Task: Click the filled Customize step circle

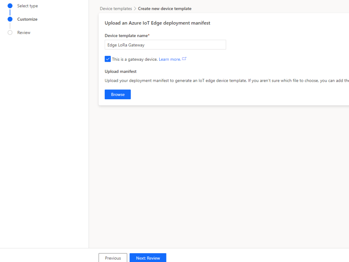Action: (10, 19)
